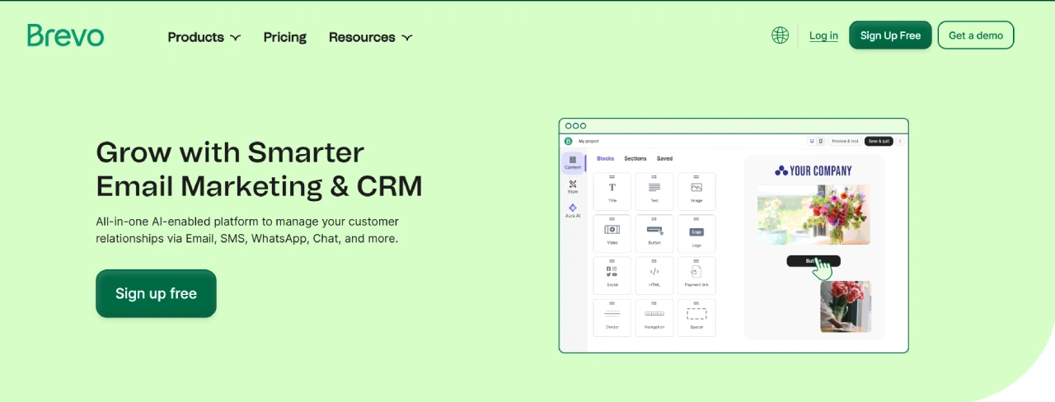
Task: Click the My project title text
Action: 588,141
